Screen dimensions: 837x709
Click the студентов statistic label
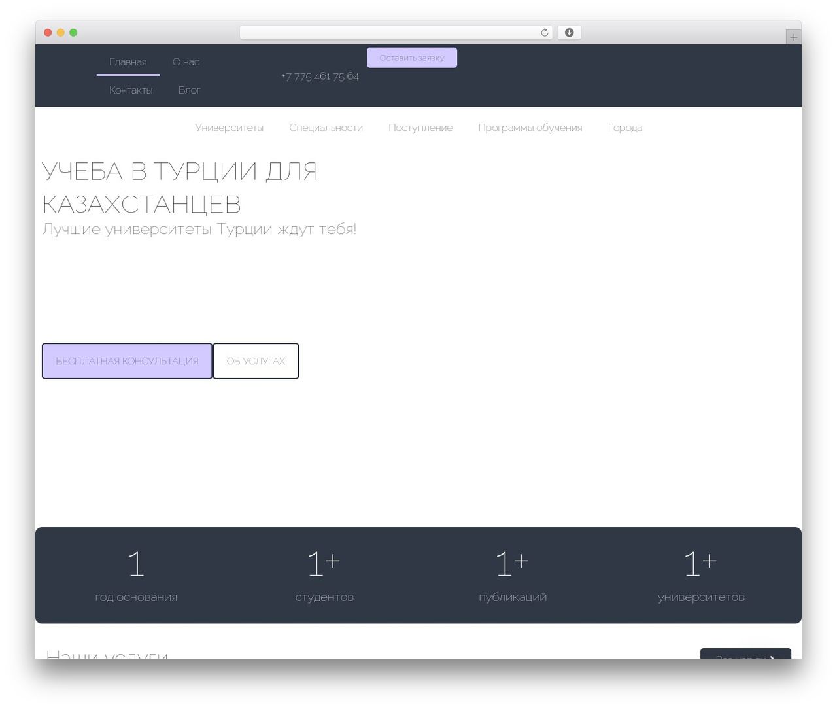(324, 597)
